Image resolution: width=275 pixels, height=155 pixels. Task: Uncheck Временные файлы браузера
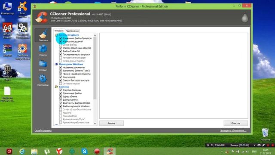61,38
